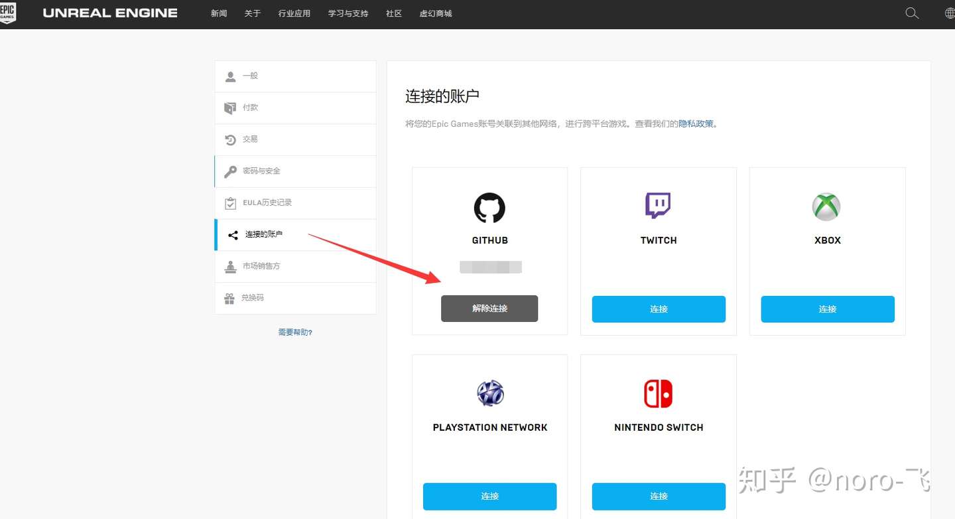This screenshot has height=519, width=955.
Task: Click the share icon beside 连接的账户
Action: (233, 235)
